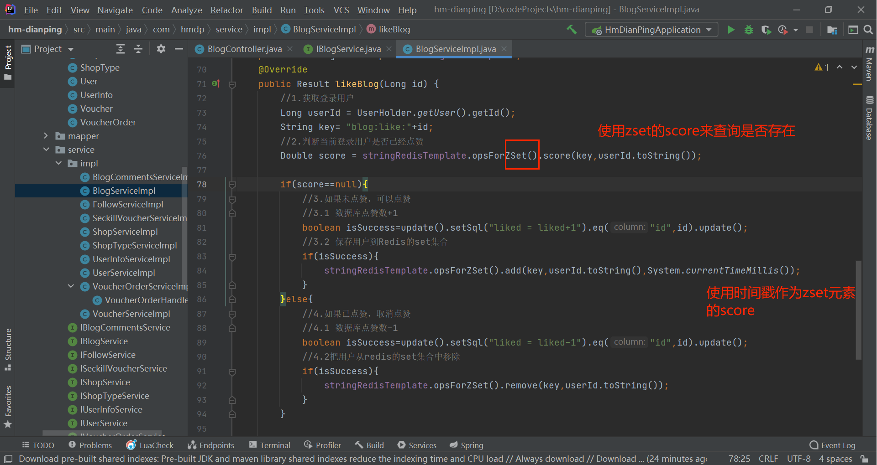
Task: Run with coverage shield icon
Action: (766, 30)
